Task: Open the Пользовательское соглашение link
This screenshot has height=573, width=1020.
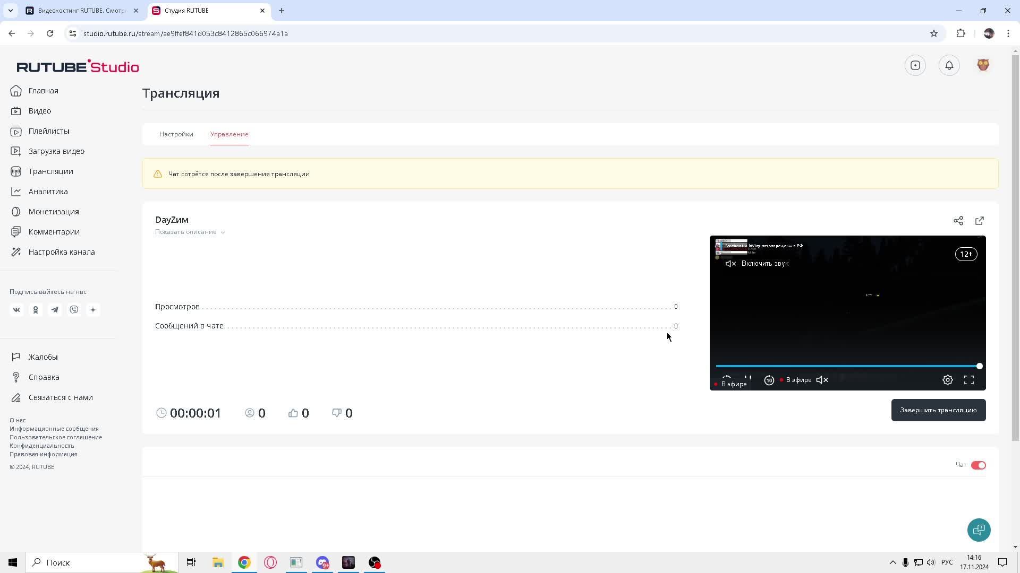Action: coord(55,437)
